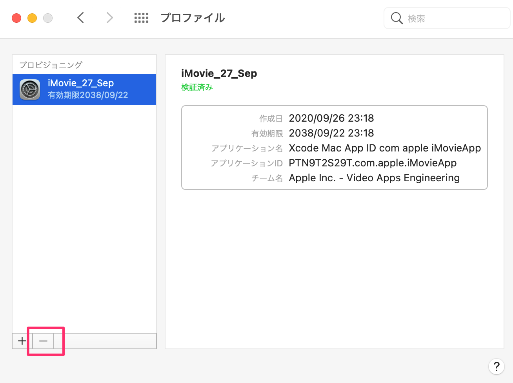Screen dimensions: 513x383
Task: Select the iMovie_27_Sep profile row
Action: (x=84, y=89)
